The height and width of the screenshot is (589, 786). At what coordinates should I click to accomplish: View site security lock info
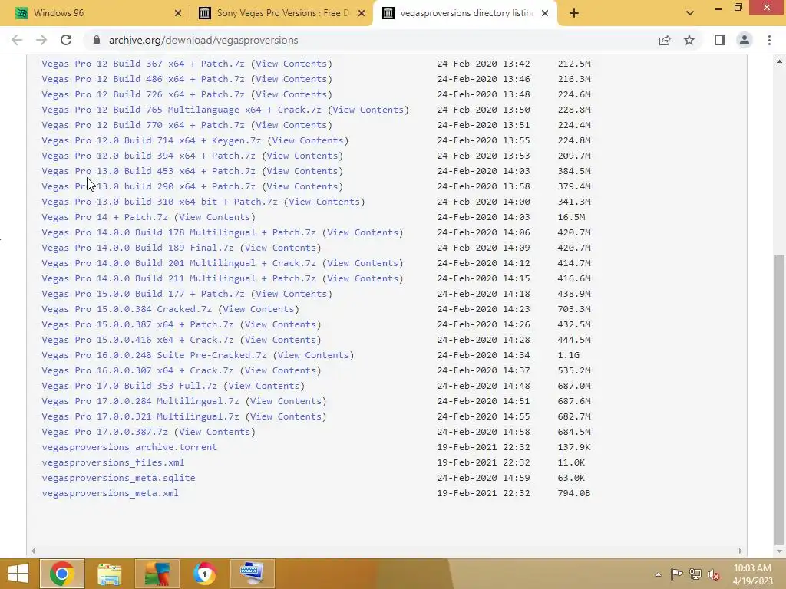click(x=97, y=40)
